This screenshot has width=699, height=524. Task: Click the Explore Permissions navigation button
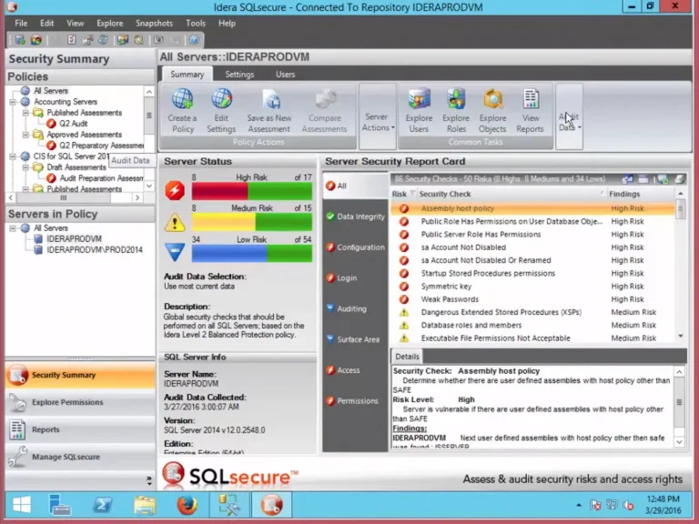(x=67, y=402)
